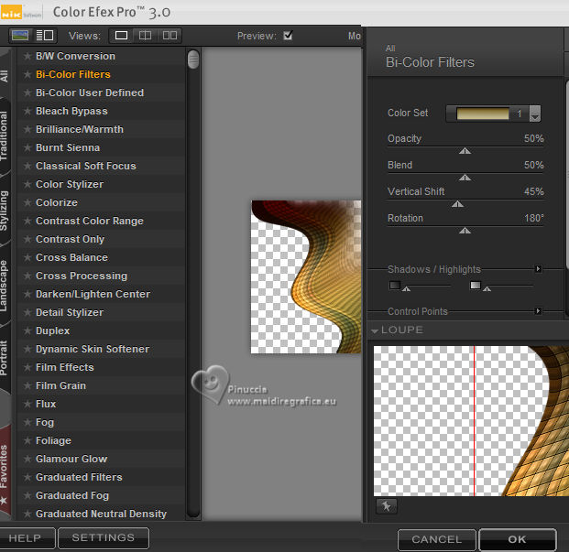Confirm with the OK button
This screenshot has width=569, height=552.
pyautogui.click(x=518, y=540)
